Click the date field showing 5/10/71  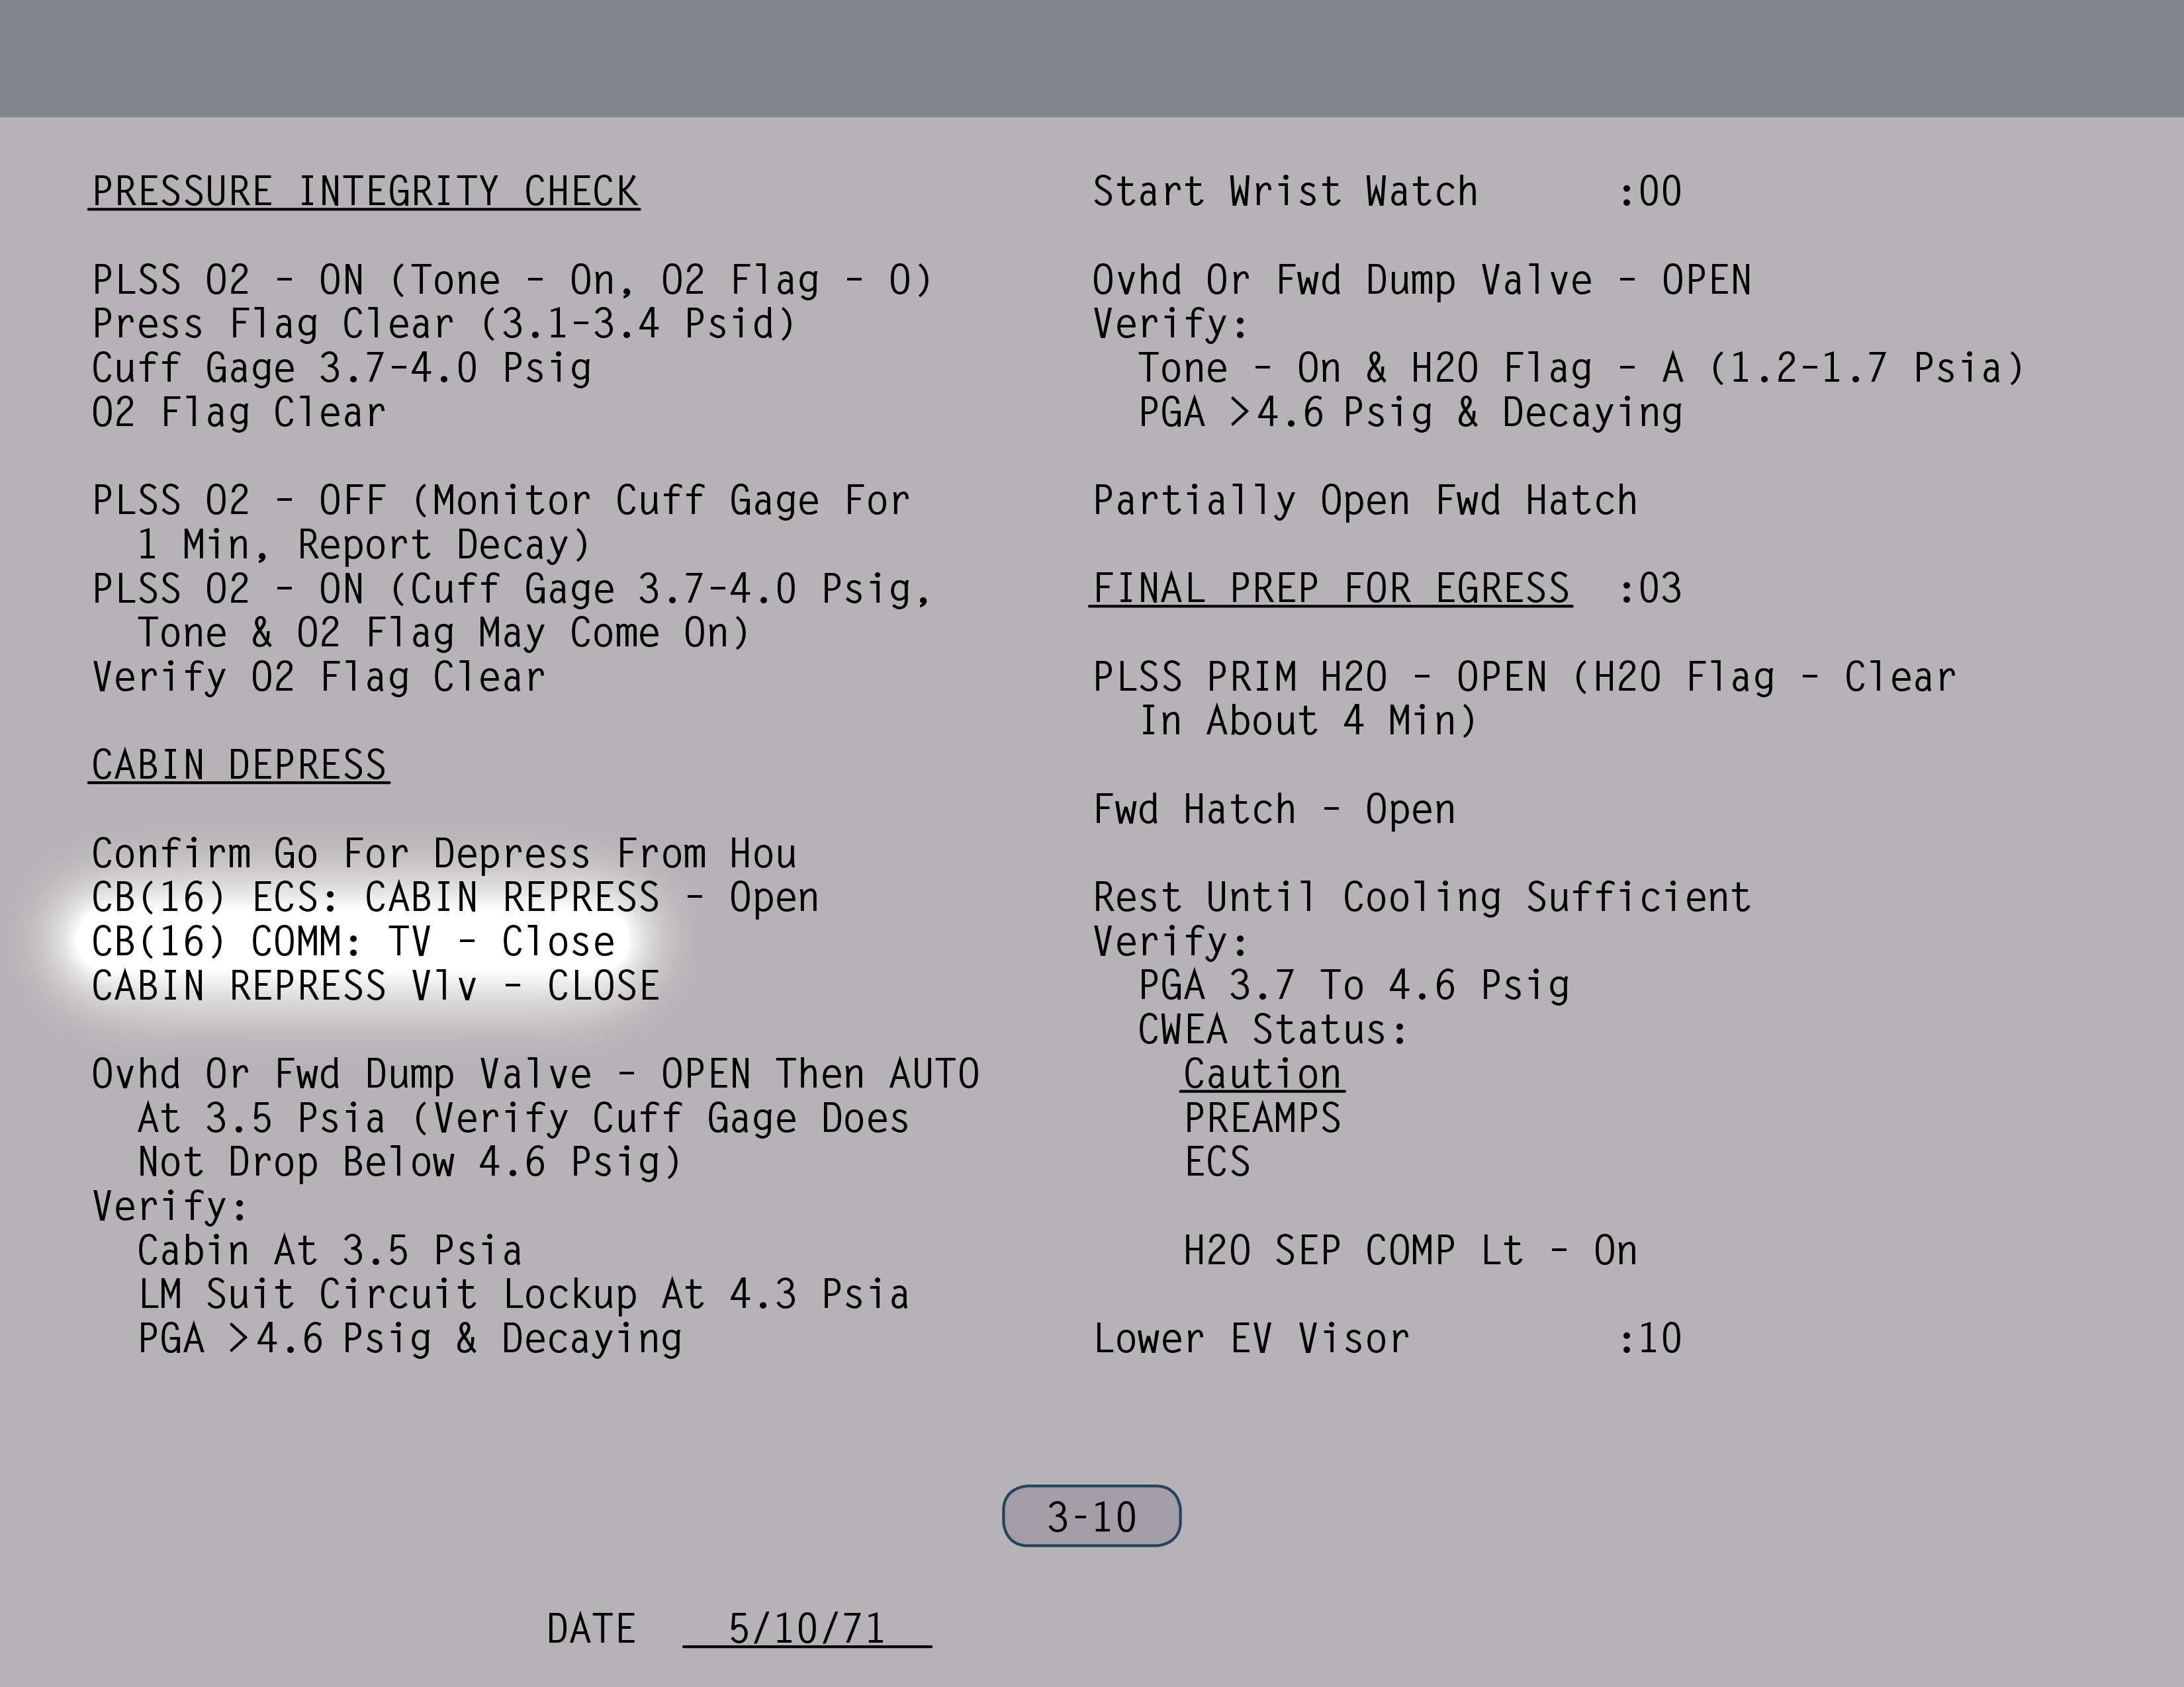(x=806, y=1629)
